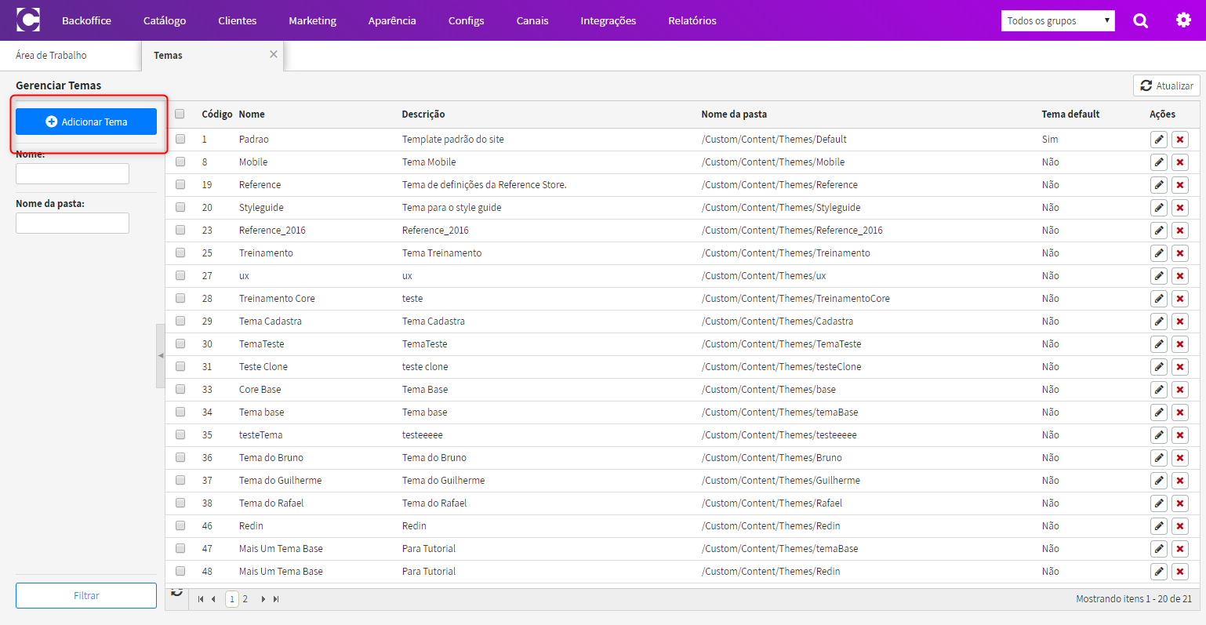Toggle the select-all header checkbox
The width and height of the screenshot is (1206, 625).
point(180,114)
